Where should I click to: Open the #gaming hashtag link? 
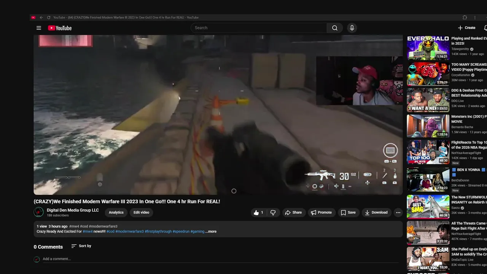point(197,231)
